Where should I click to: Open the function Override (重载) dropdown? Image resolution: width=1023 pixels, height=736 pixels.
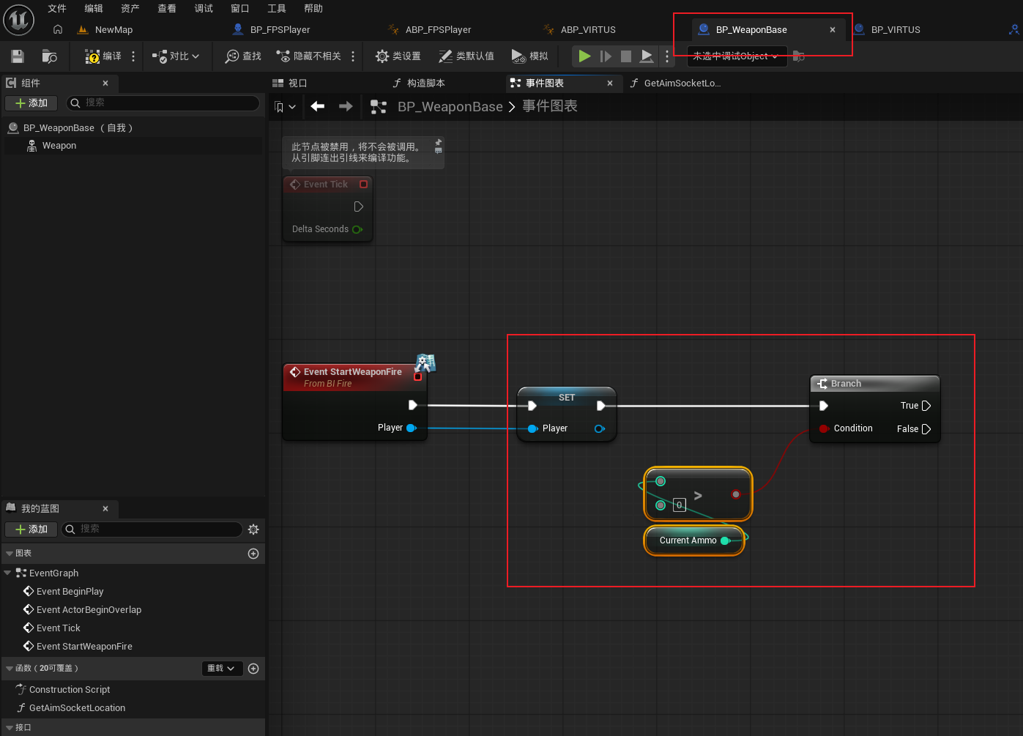point(221,669)
